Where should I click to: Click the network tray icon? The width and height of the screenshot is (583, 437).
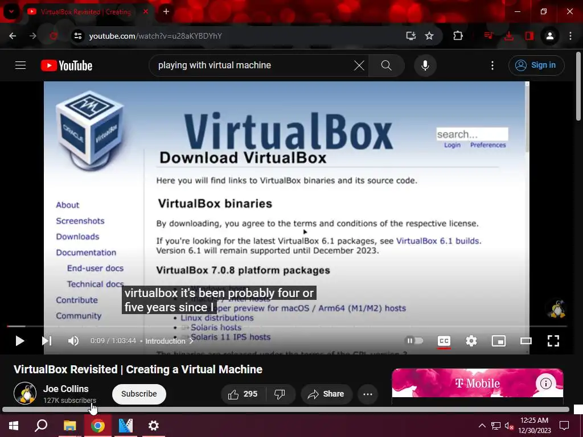496,426
